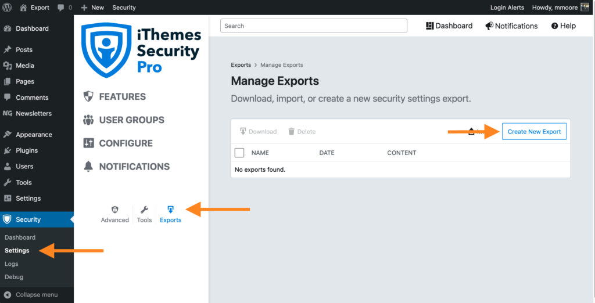Screen dimensions: 595x303
Task: Open the Configure sliders section
Action: (88, 143)
